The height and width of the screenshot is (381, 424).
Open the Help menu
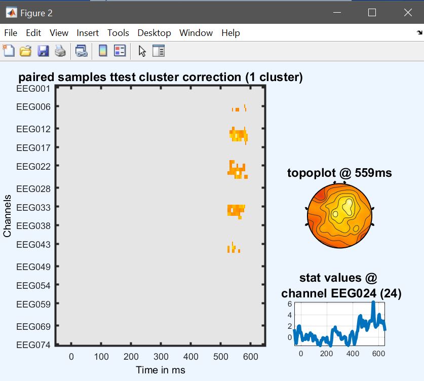click(230, 33)
